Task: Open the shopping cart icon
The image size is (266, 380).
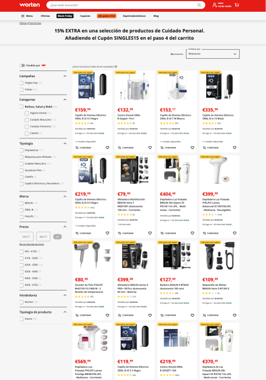Action: 237,5
